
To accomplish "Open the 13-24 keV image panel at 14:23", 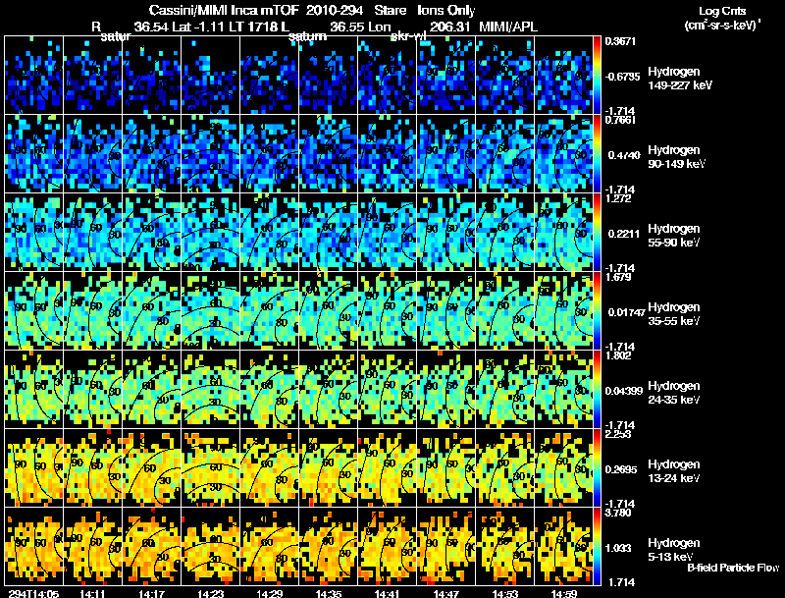I will coord(210,468).
